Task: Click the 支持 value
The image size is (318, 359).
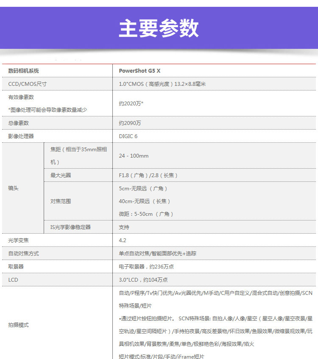Action: 124,227
